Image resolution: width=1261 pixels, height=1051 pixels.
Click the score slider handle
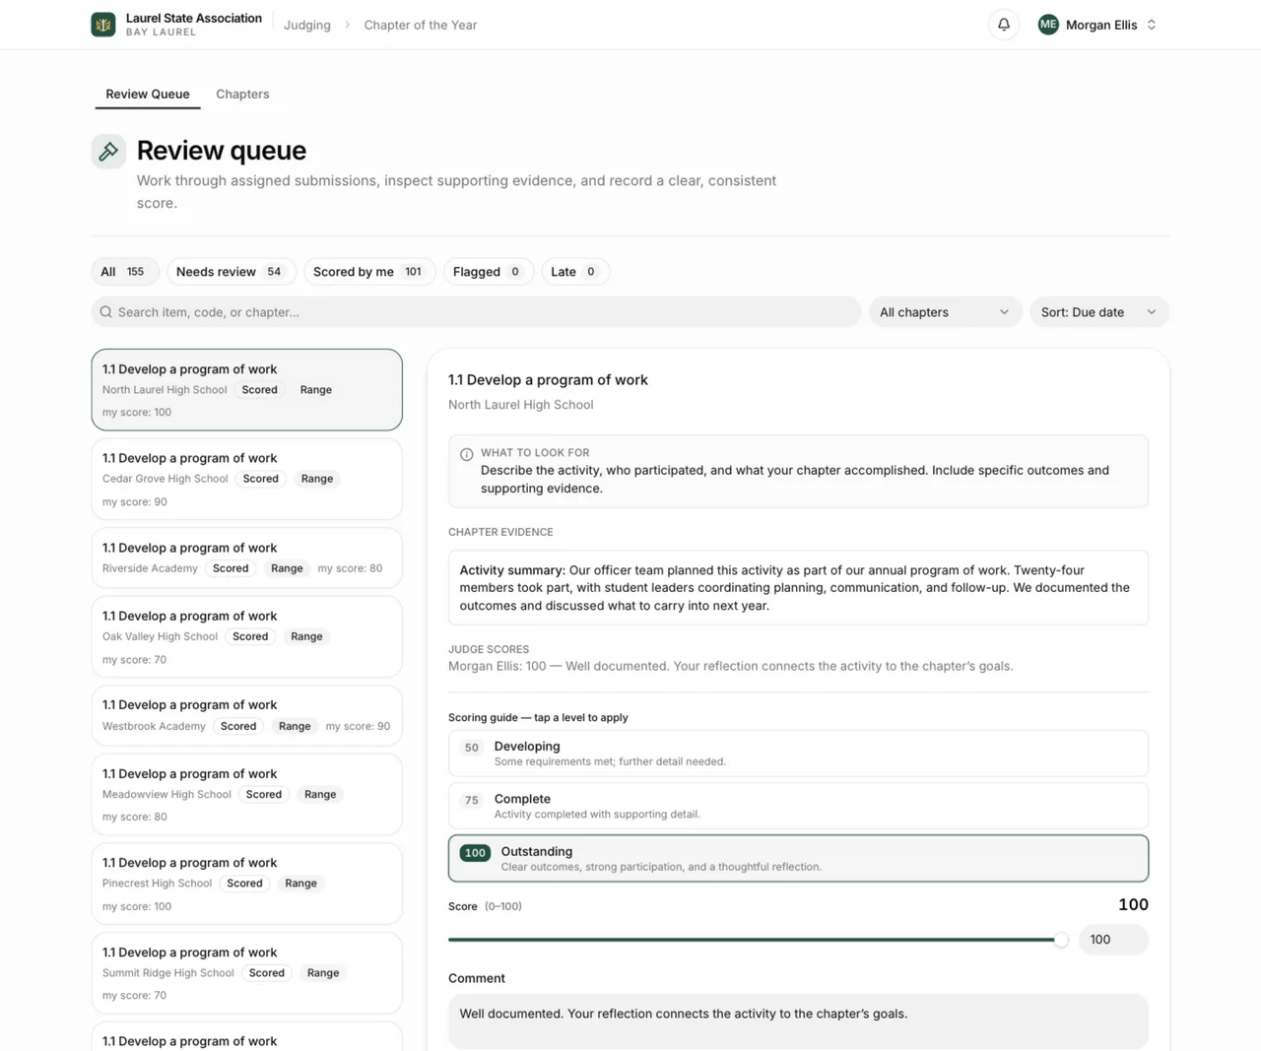(1061, 940)
